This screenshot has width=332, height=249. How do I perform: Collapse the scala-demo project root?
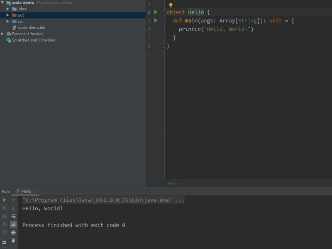(x=2, y=2)
